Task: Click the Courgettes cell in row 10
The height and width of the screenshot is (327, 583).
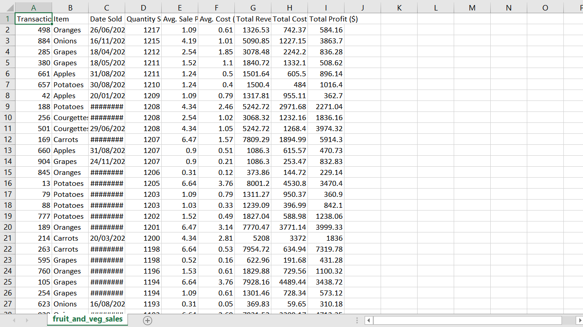Action: point(70,118)
